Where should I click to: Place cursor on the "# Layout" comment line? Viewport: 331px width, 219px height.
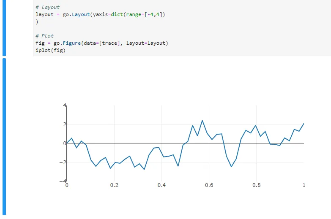coord(48,7)
